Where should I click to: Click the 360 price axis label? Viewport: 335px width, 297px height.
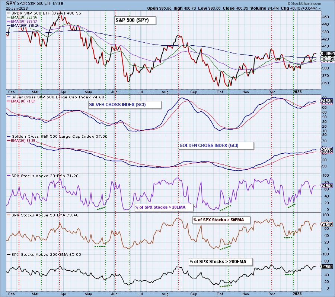point(326,83)
